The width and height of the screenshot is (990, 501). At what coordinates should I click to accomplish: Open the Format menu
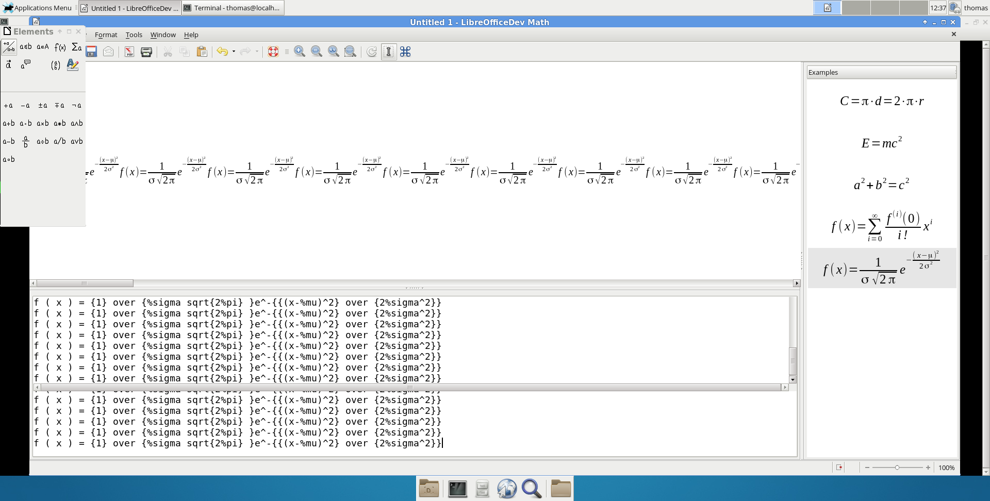coord(106,35)
